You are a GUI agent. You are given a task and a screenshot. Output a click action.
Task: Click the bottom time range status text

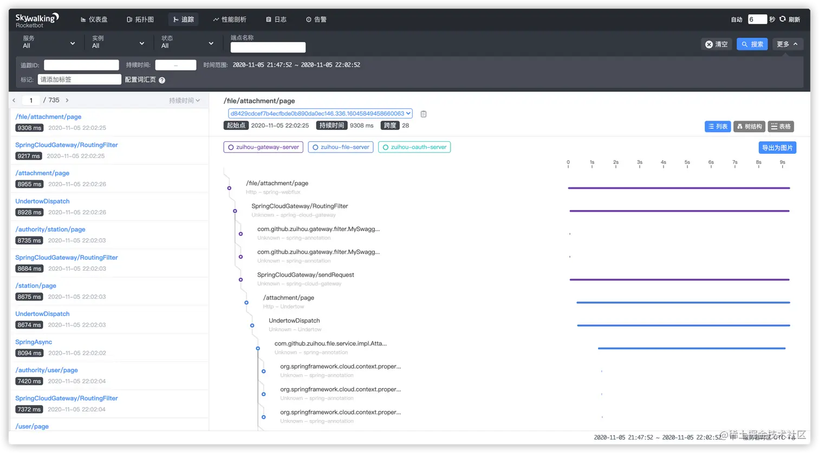coord(658,437)
